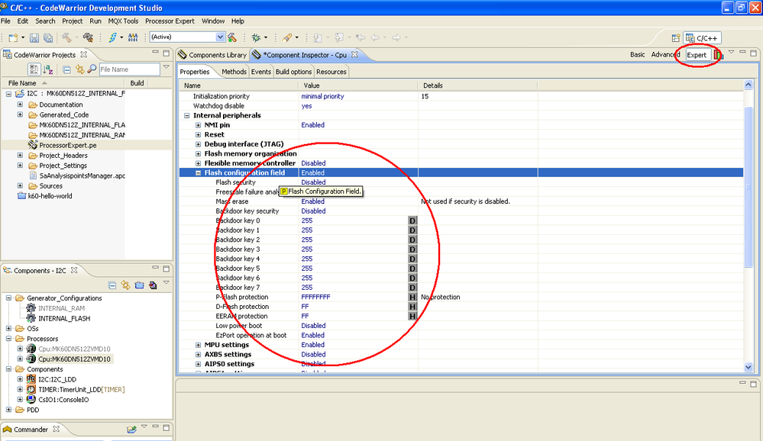Select the Expert view mode
This screenshot has width=763, height=441.
(x=697, y=55)
